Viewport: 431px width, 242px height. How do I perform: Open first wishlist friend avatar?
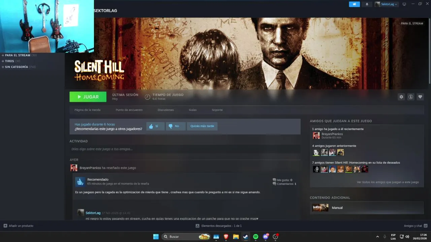316,169
